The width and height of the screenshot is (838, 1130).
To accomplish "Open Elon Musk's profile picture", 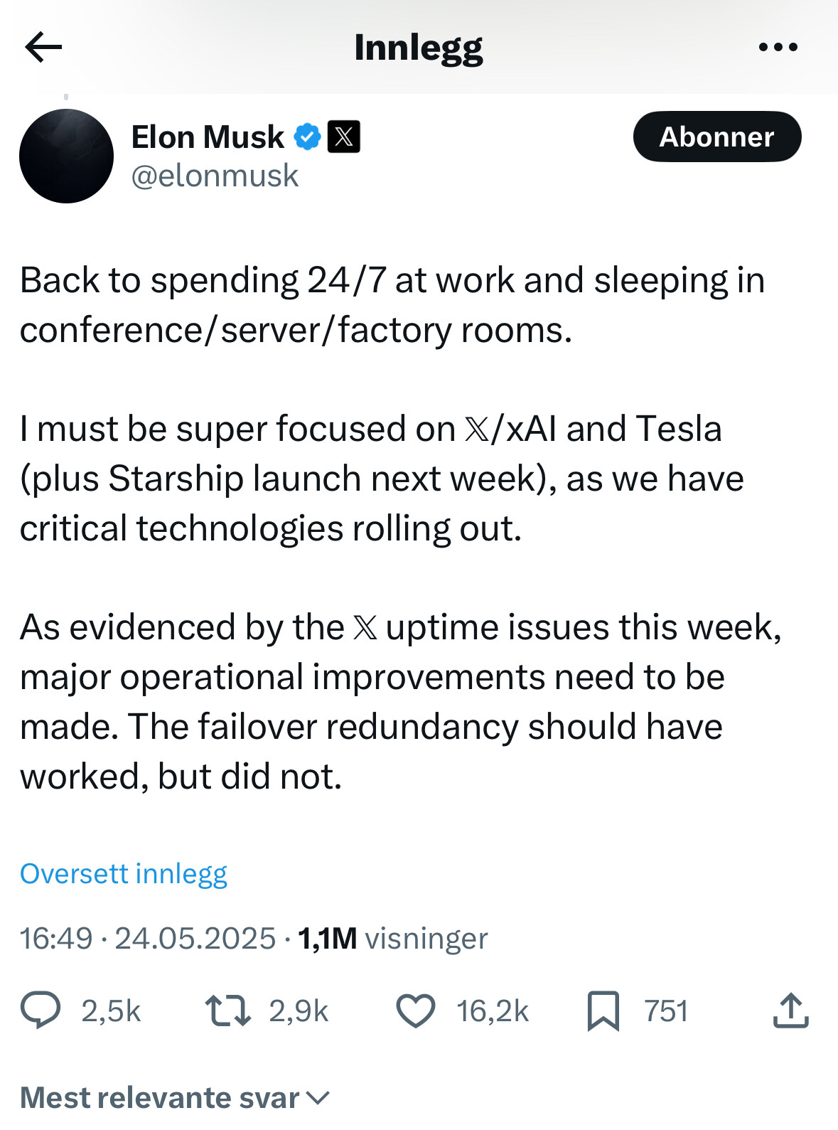I will 66,156.
